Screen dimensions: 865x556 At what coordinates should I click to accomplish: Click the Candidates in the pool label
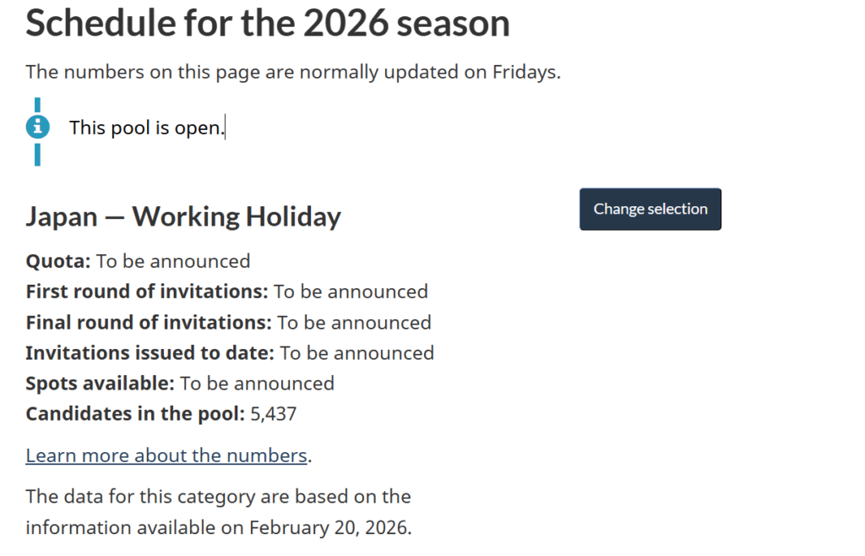(x=135, y=414)
